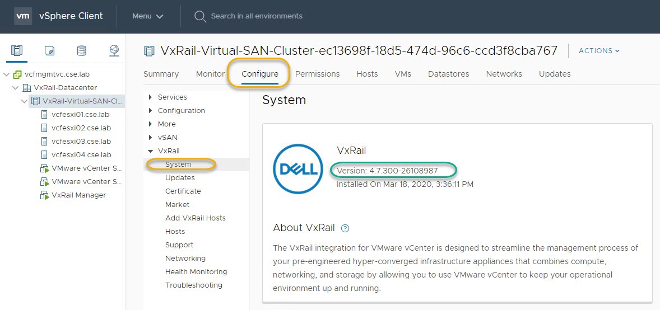
Task: Open the Hosts and Clusters inventory icon
Action: pos(17,51)
